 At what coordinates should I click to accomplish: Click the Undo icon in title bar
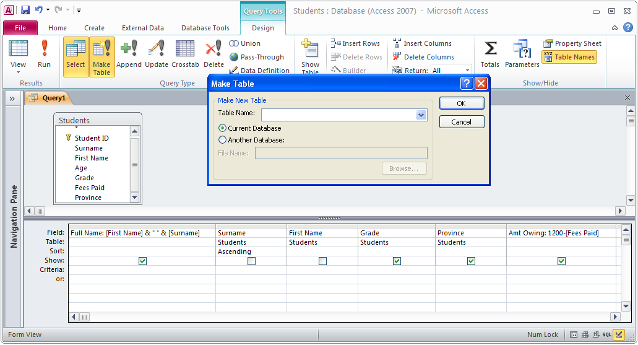pos(38,10)
